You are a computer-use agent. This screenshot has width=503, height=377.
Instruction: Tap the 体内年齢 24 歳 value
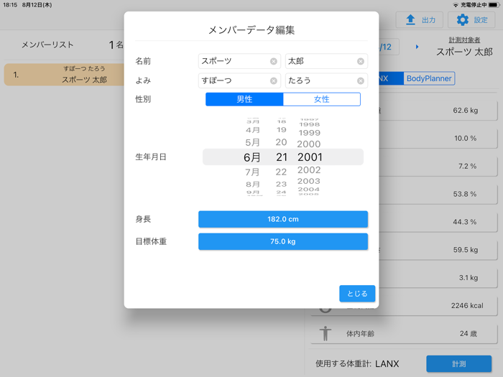coord(469,334)
